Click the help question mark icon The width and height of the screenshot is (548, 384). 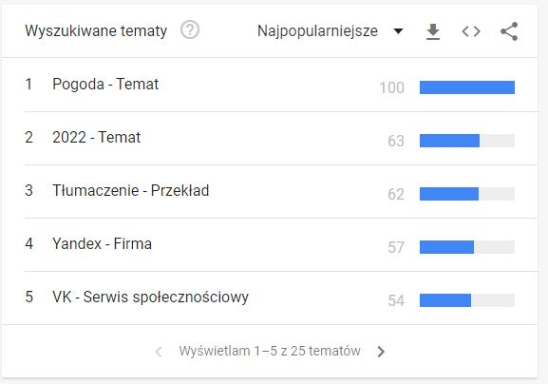coord(190,30)
